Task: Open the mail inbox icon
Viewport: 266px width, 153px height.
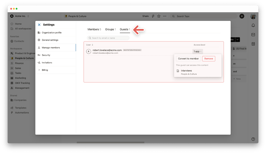Action: (x=253, y=35)
